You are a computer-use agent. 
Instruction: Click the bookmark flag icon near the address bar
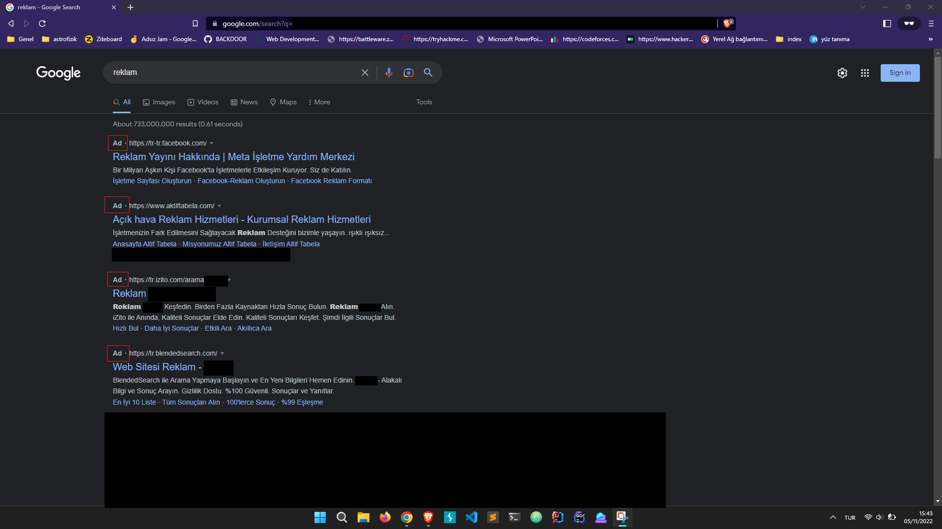tap(195, 23)
